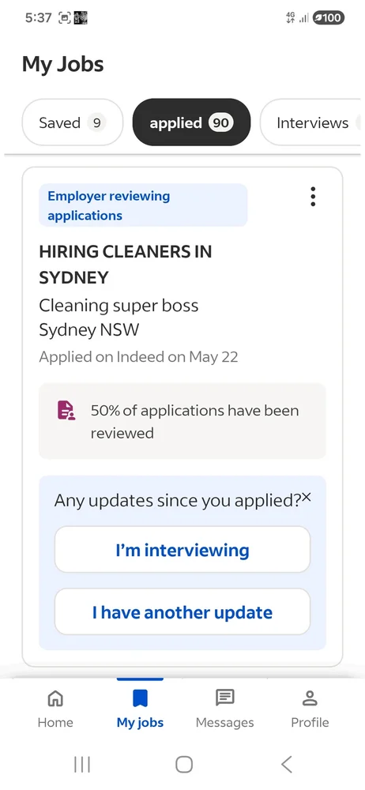Tap the Android home circle button
Viewport: 365px width, 790px height.
[184, 764]
